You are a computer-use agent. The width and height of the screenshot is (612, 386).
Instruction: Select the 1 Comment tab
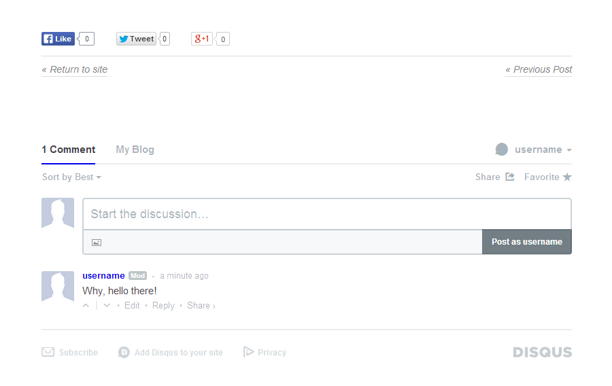pyautogui.click(x=68, y=150)
